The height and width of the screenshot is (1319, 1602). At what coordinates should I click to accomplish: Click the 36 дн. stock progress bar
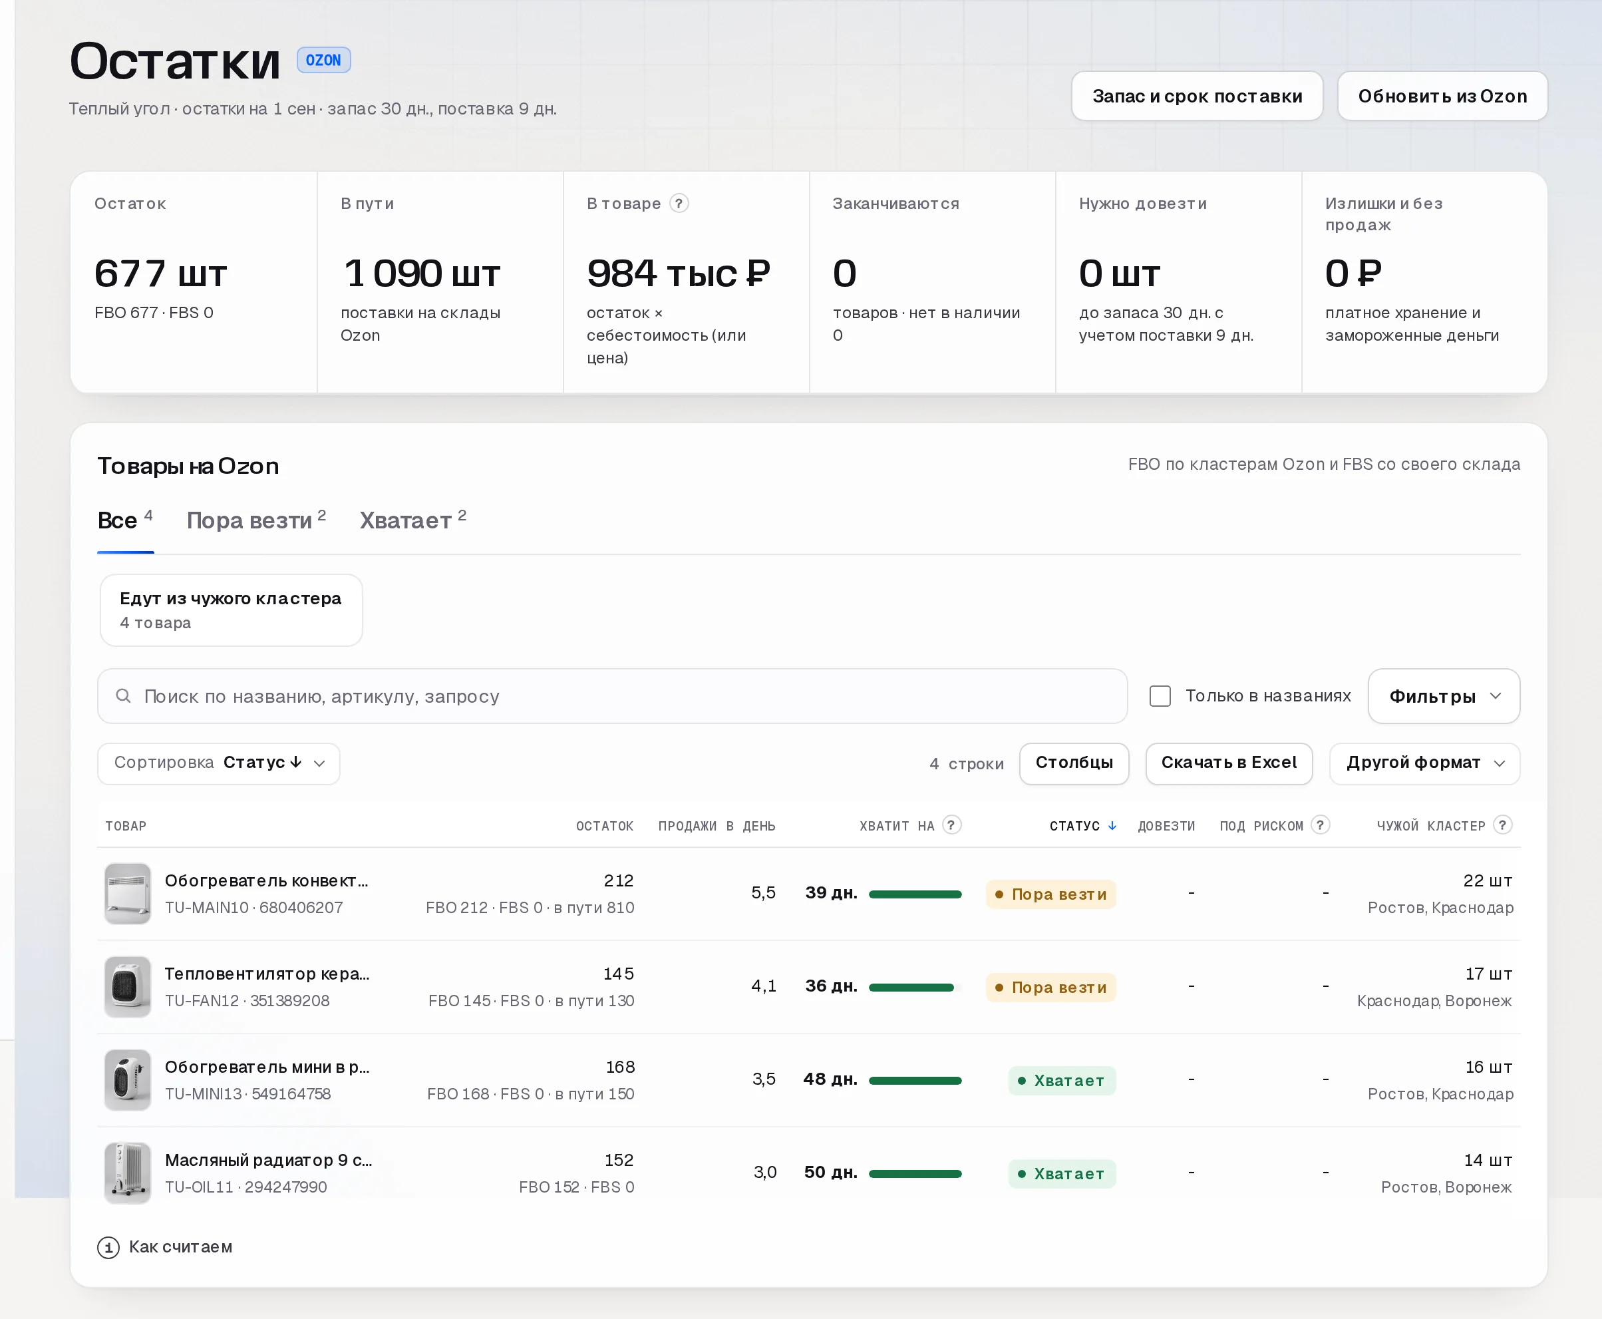[x=915, y=988]
